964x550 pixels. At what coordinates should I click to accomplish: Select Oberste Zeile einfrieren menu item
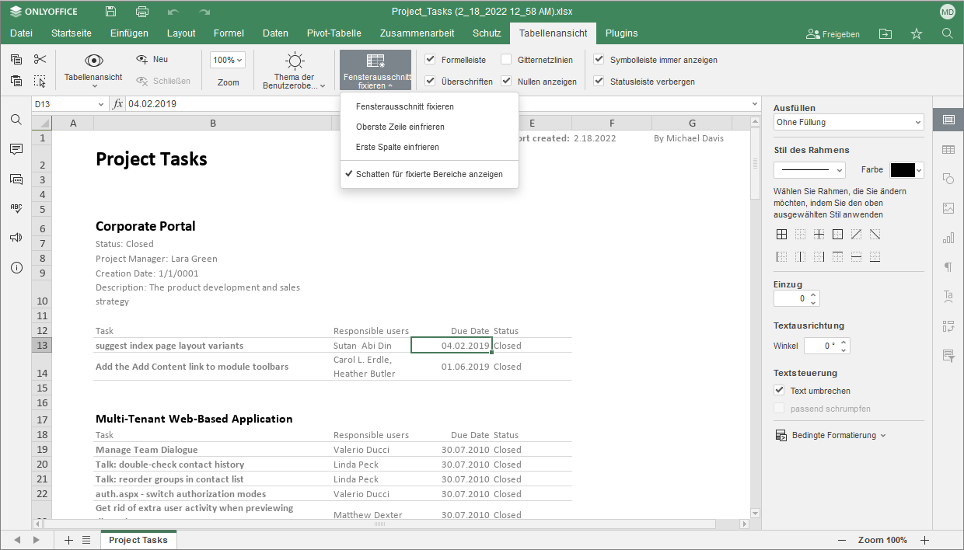point(429,127)
